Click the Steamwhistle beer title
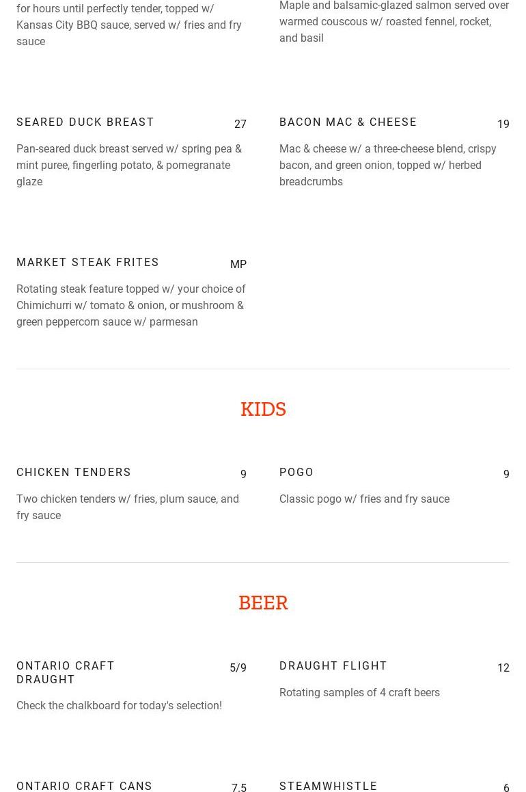The image size is (526, 792). (329, 786)
